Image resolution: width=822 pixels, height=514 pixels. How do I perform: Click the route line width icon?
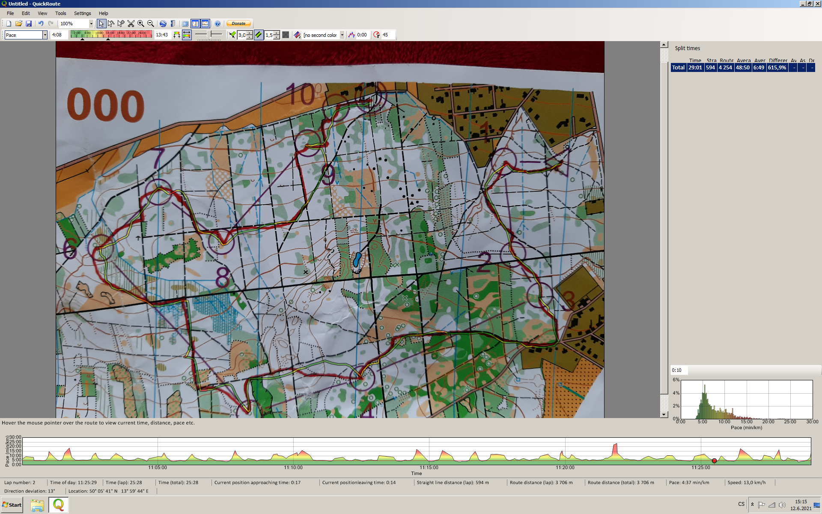[232, 35]
